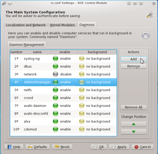The width and height of the screenshot is (158, 154).
Task: Toggle the network gray disable indicator
Action: pyautogui.click(x=55, y=74)
